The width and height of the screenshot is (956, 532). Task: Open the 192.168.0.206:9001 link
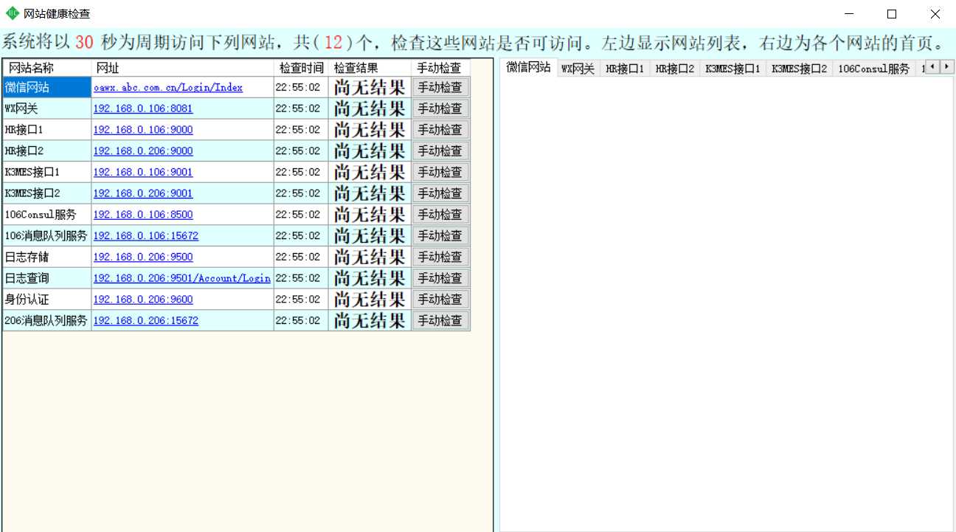click(143, 194)
